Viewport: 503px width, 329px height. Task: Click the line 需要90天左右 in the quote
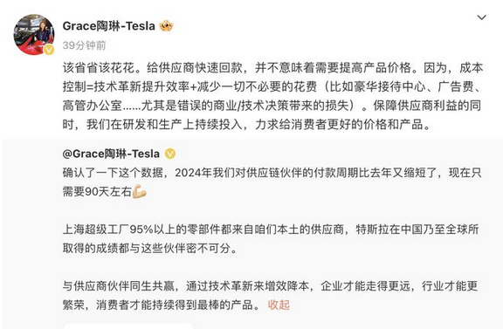105,192
